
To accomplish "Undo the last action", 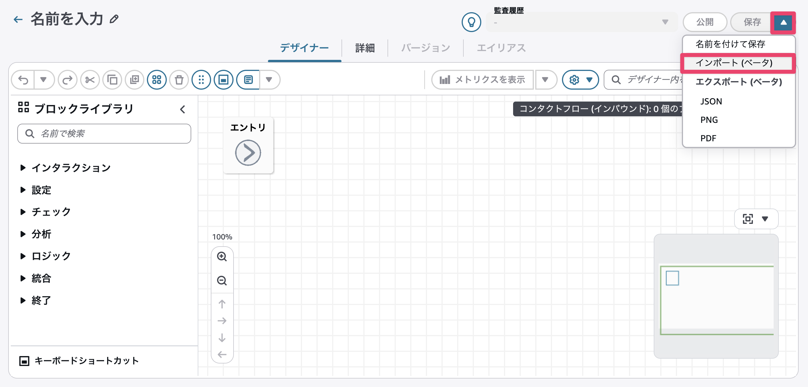I will tap(24, 80).
